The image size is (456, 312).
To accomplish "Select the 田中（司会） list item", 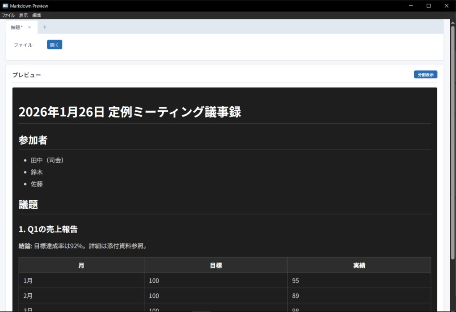I will pos(47,160).
